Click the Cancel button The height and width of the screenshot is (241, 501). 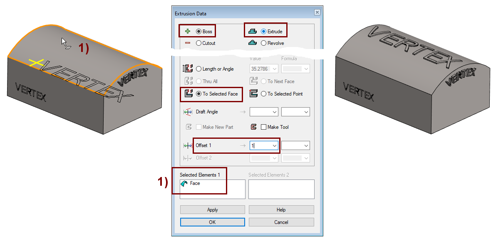[281, 222]
